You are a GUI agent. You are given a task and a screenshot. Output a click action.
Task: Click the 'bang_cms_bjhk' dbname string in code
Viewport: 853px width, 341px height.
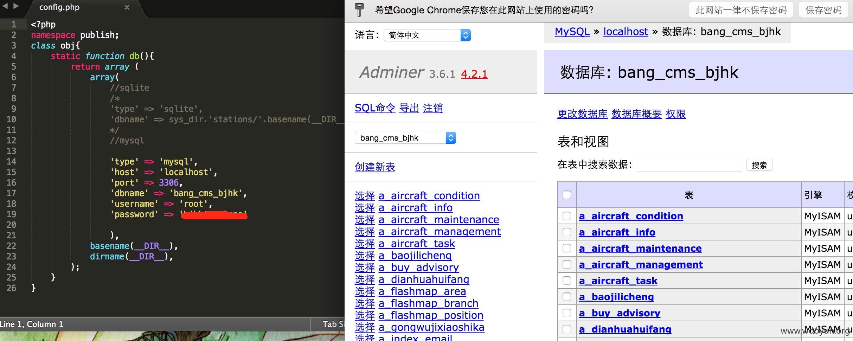coord(206,193)
